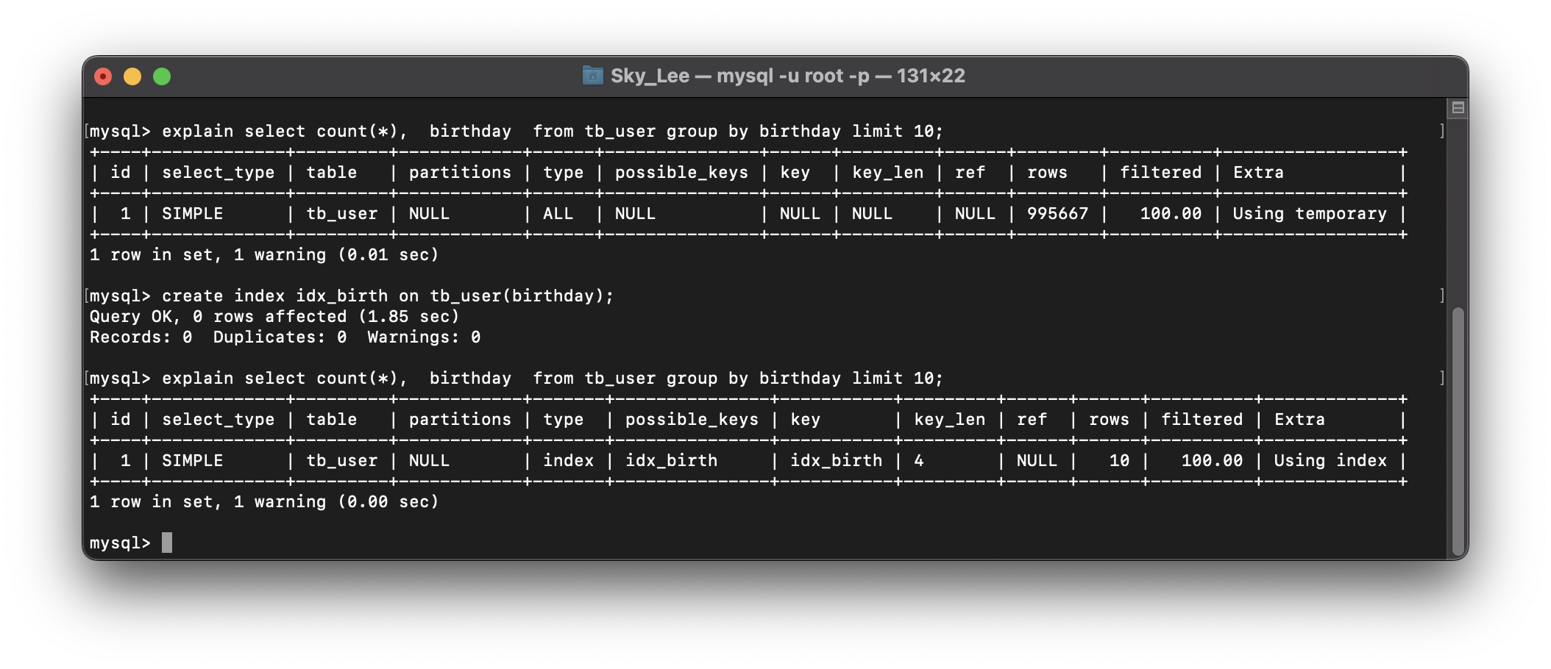
Task: Click the folder proxy icon in title bar
Action: (x=592, y=76)
